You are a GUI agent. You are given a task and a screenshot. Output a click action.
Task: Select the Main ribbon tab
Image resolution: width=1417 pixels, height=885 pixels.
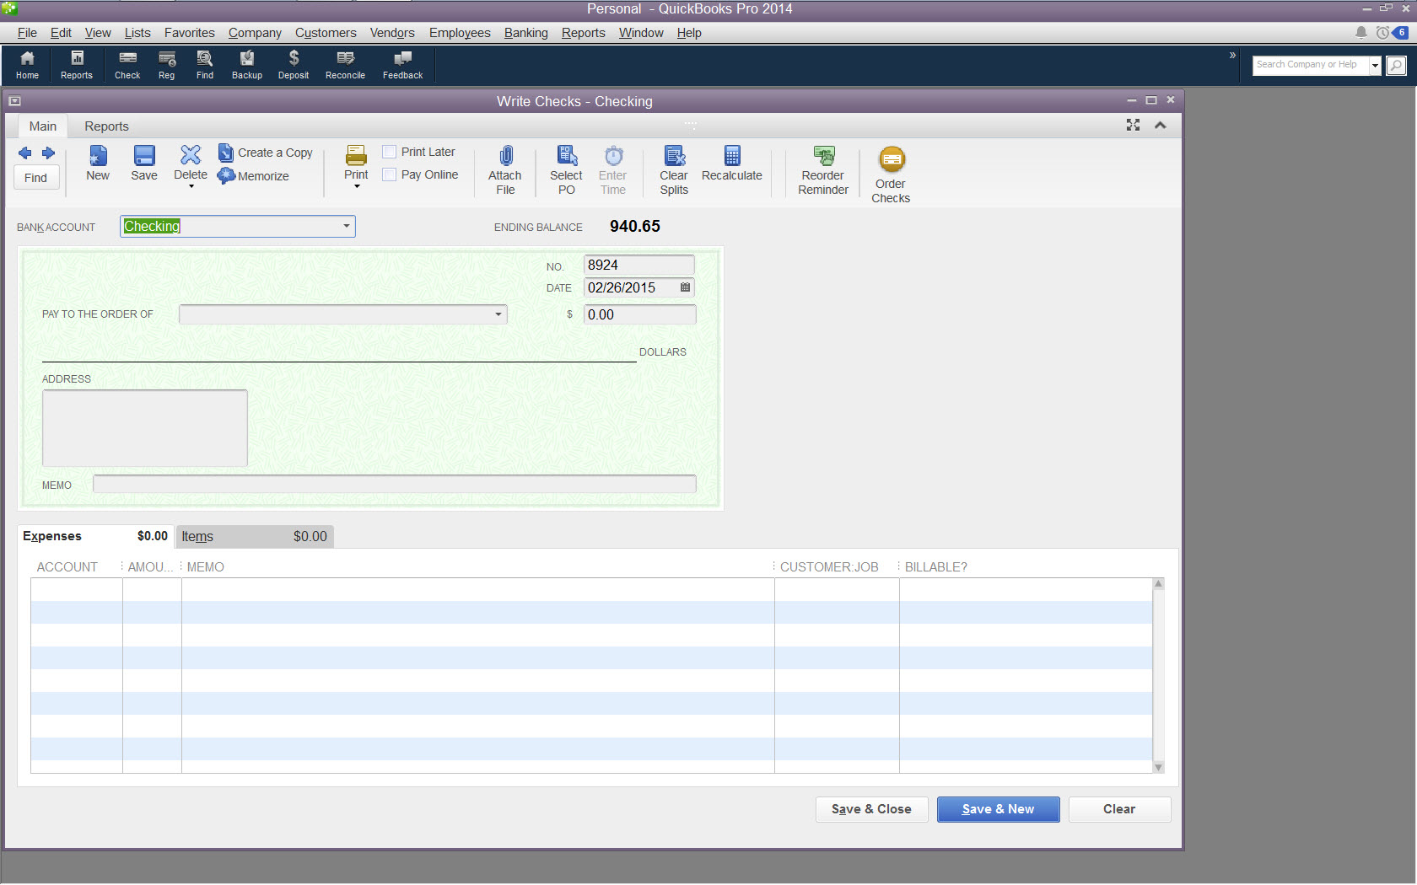(43, 126)
